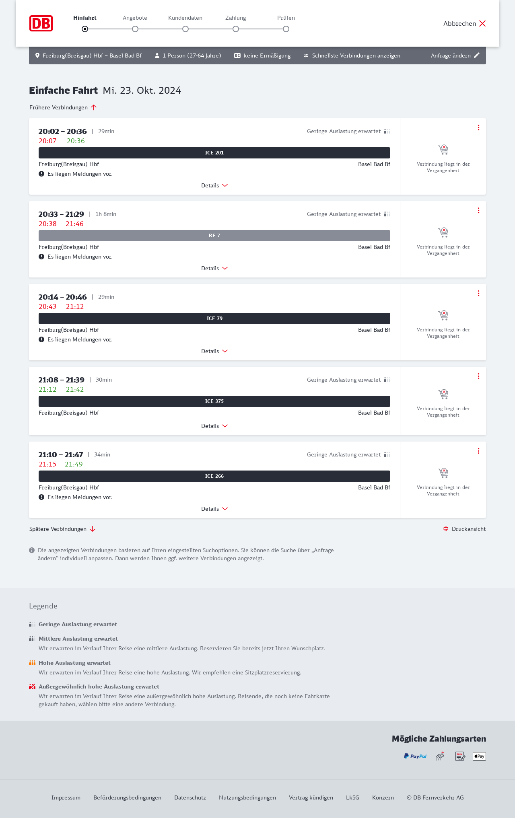Open three-dot menu for RE 7 connection
Image resolution: width=515 pixels, height=818 pixels.
point(478,210)
